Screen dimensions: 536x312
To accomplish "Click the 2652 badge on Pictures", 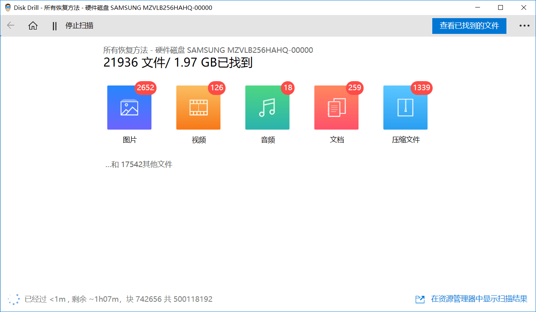I will click(145, 88).
